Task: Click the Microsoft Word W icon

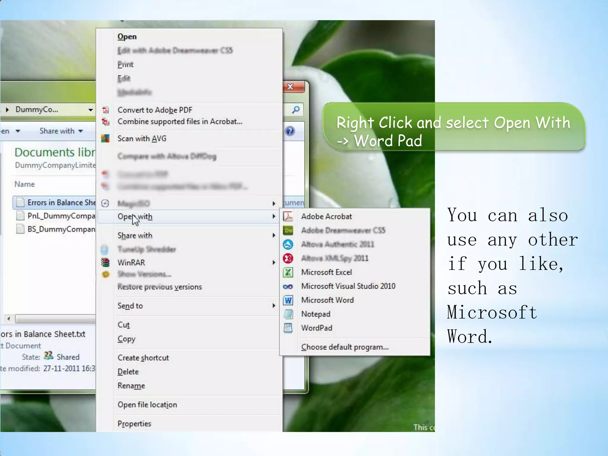Action: [x=288, y=300]
